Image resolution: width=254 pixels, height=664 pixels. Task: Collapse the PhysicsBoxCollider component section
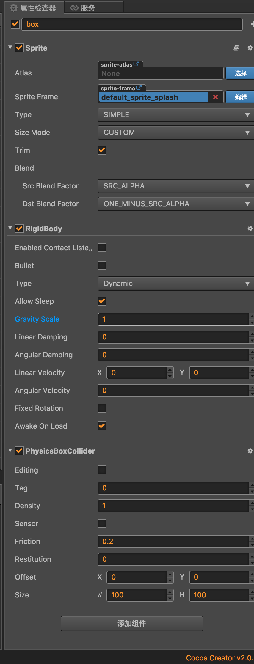tap(10, 451)
